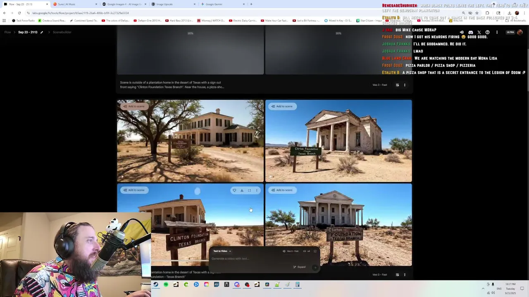The image size is (529, 297).
Task: Open the Defqon One 2013 bookmark
Action: [x=148, y=21]
